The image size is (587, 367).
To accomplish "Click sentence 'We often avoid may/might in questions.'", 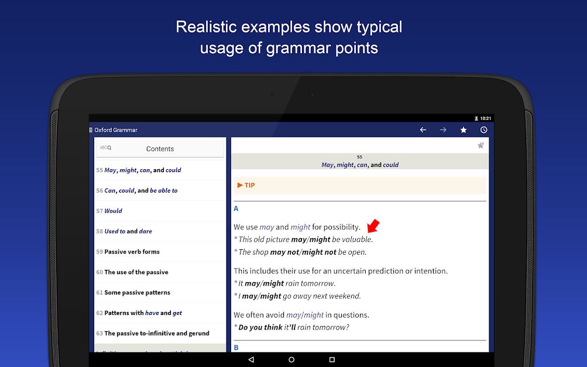I will [301, 315].
